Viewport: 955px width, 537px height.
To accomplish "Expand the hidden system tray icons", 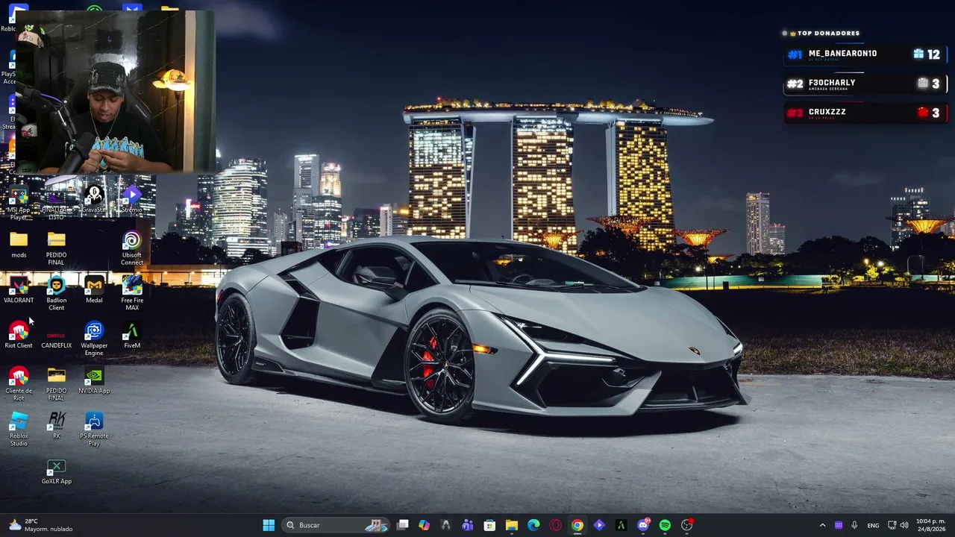I will (822, 525).
